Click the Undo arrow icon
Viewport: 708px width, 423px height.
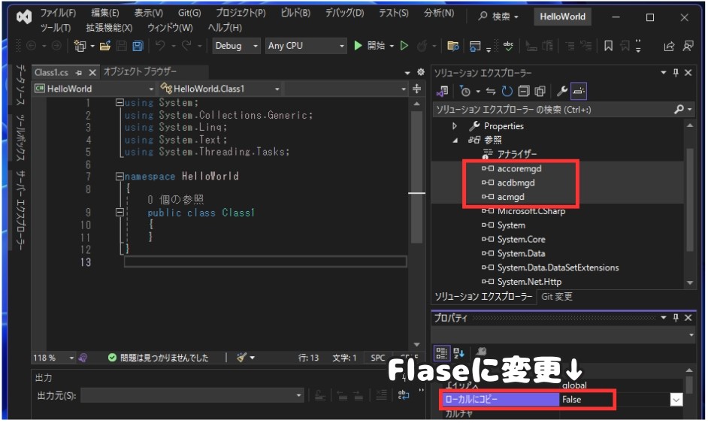point(160,46)
